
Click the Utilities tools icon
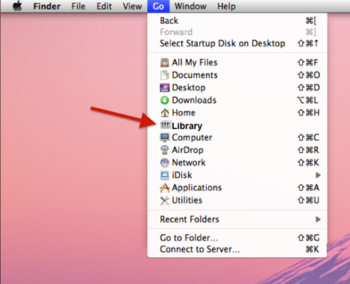tap(165, 201)
